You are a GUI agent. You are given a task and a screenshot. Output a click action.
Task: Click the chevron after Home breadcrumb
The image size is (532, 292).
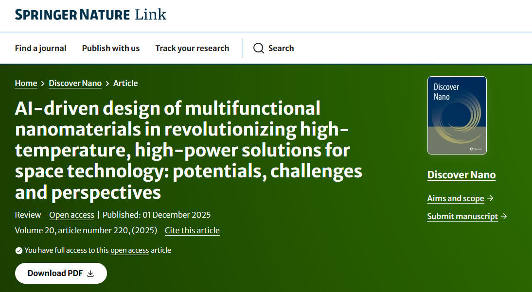pyautogui.click(x=43, y=84)
